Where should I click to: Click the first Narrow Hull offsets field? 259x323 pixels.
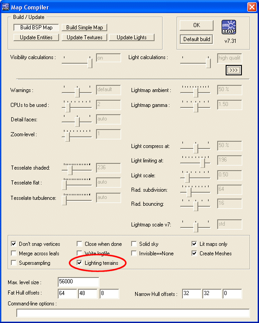coord(192,294)
